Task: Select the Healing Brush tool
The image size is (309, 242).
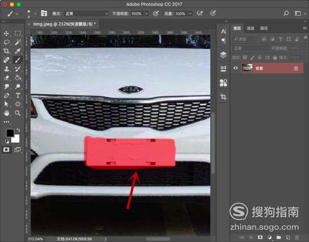Action: (x=6, y=60)
